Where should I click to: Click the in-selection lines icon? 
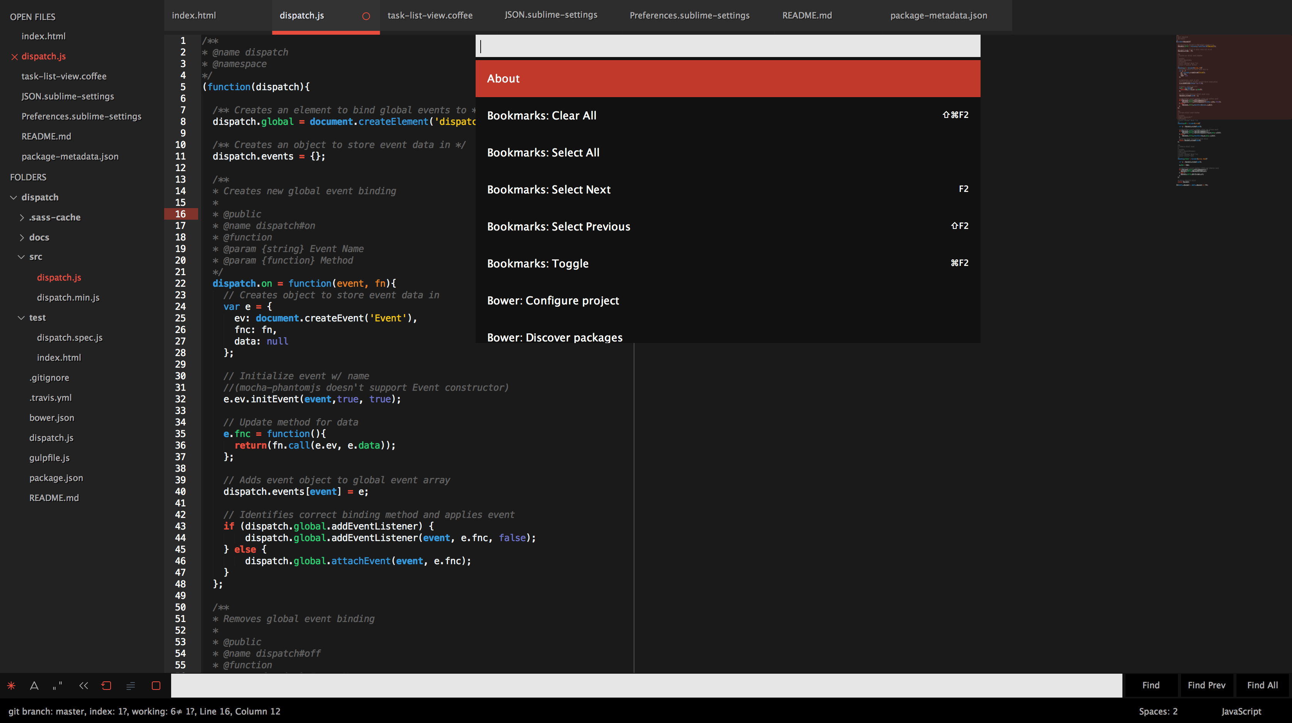130,685
